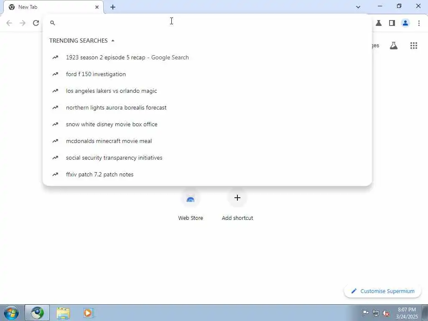Click the network tray icon
This screenshot has height=321, width=428.
pos(376,313)
